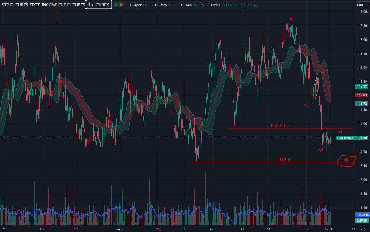370x232 pixels.
Task: Click the BTP FUTURES-FIXED INCOME symbol title
Action: 42,5
